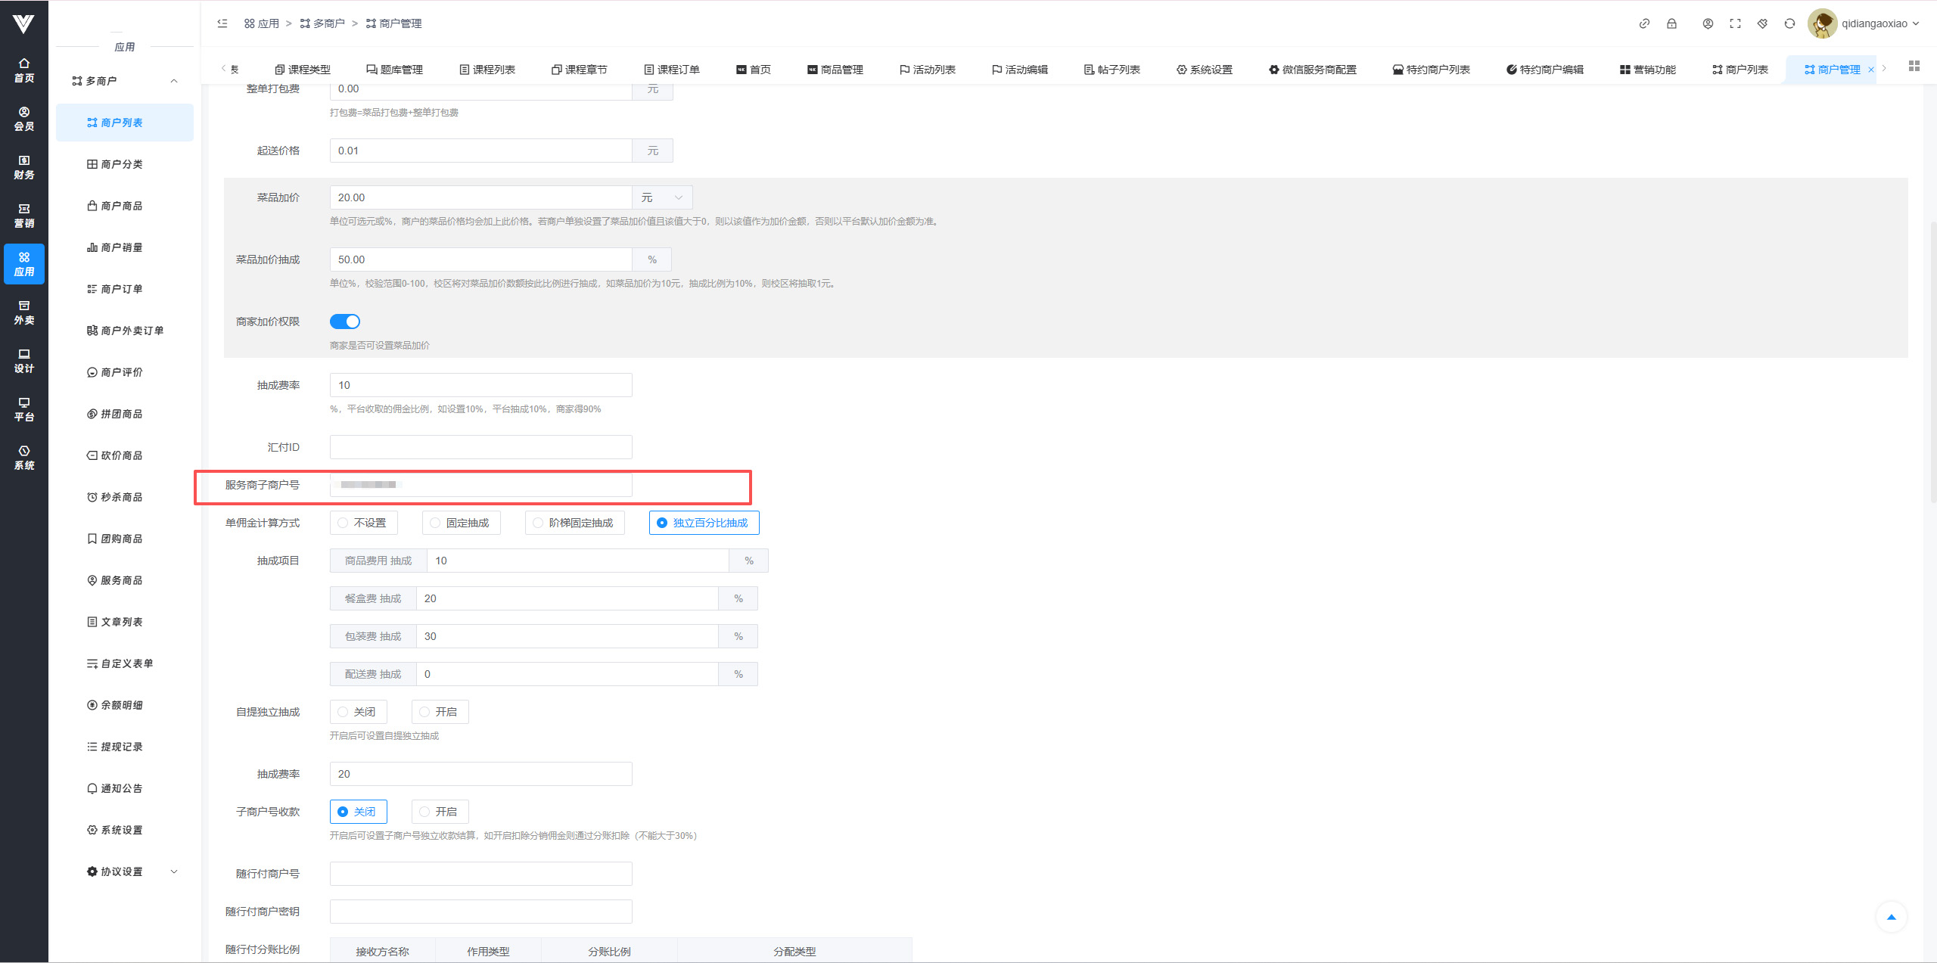Switch to 活动列表 tab
The image size is (1937, 963).
[928, 70]
